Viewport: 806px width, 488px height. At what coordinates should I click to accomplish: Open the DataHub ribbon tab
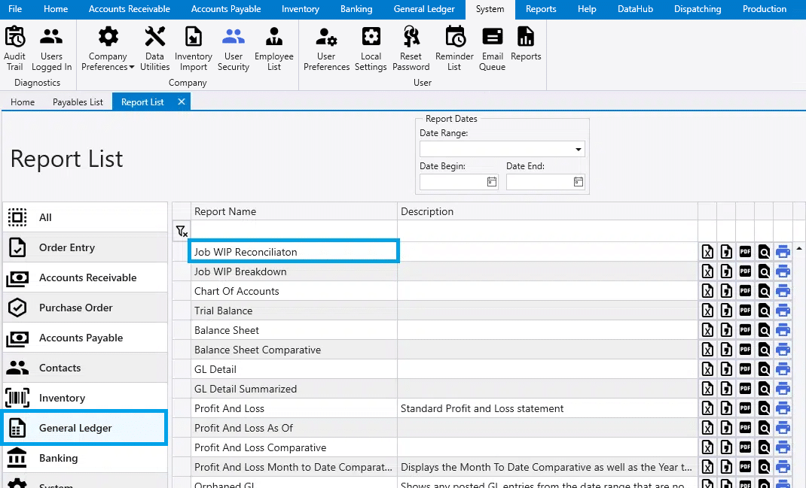(x=635, y=9)
